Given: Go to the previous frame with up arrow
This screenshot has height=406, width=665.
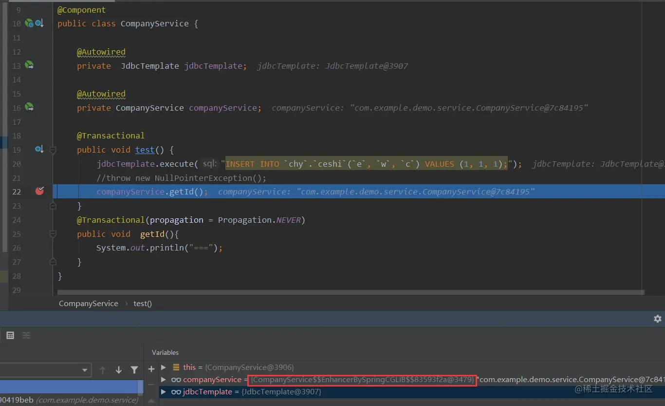Looking at the screenshot, I should pos(103,370).
